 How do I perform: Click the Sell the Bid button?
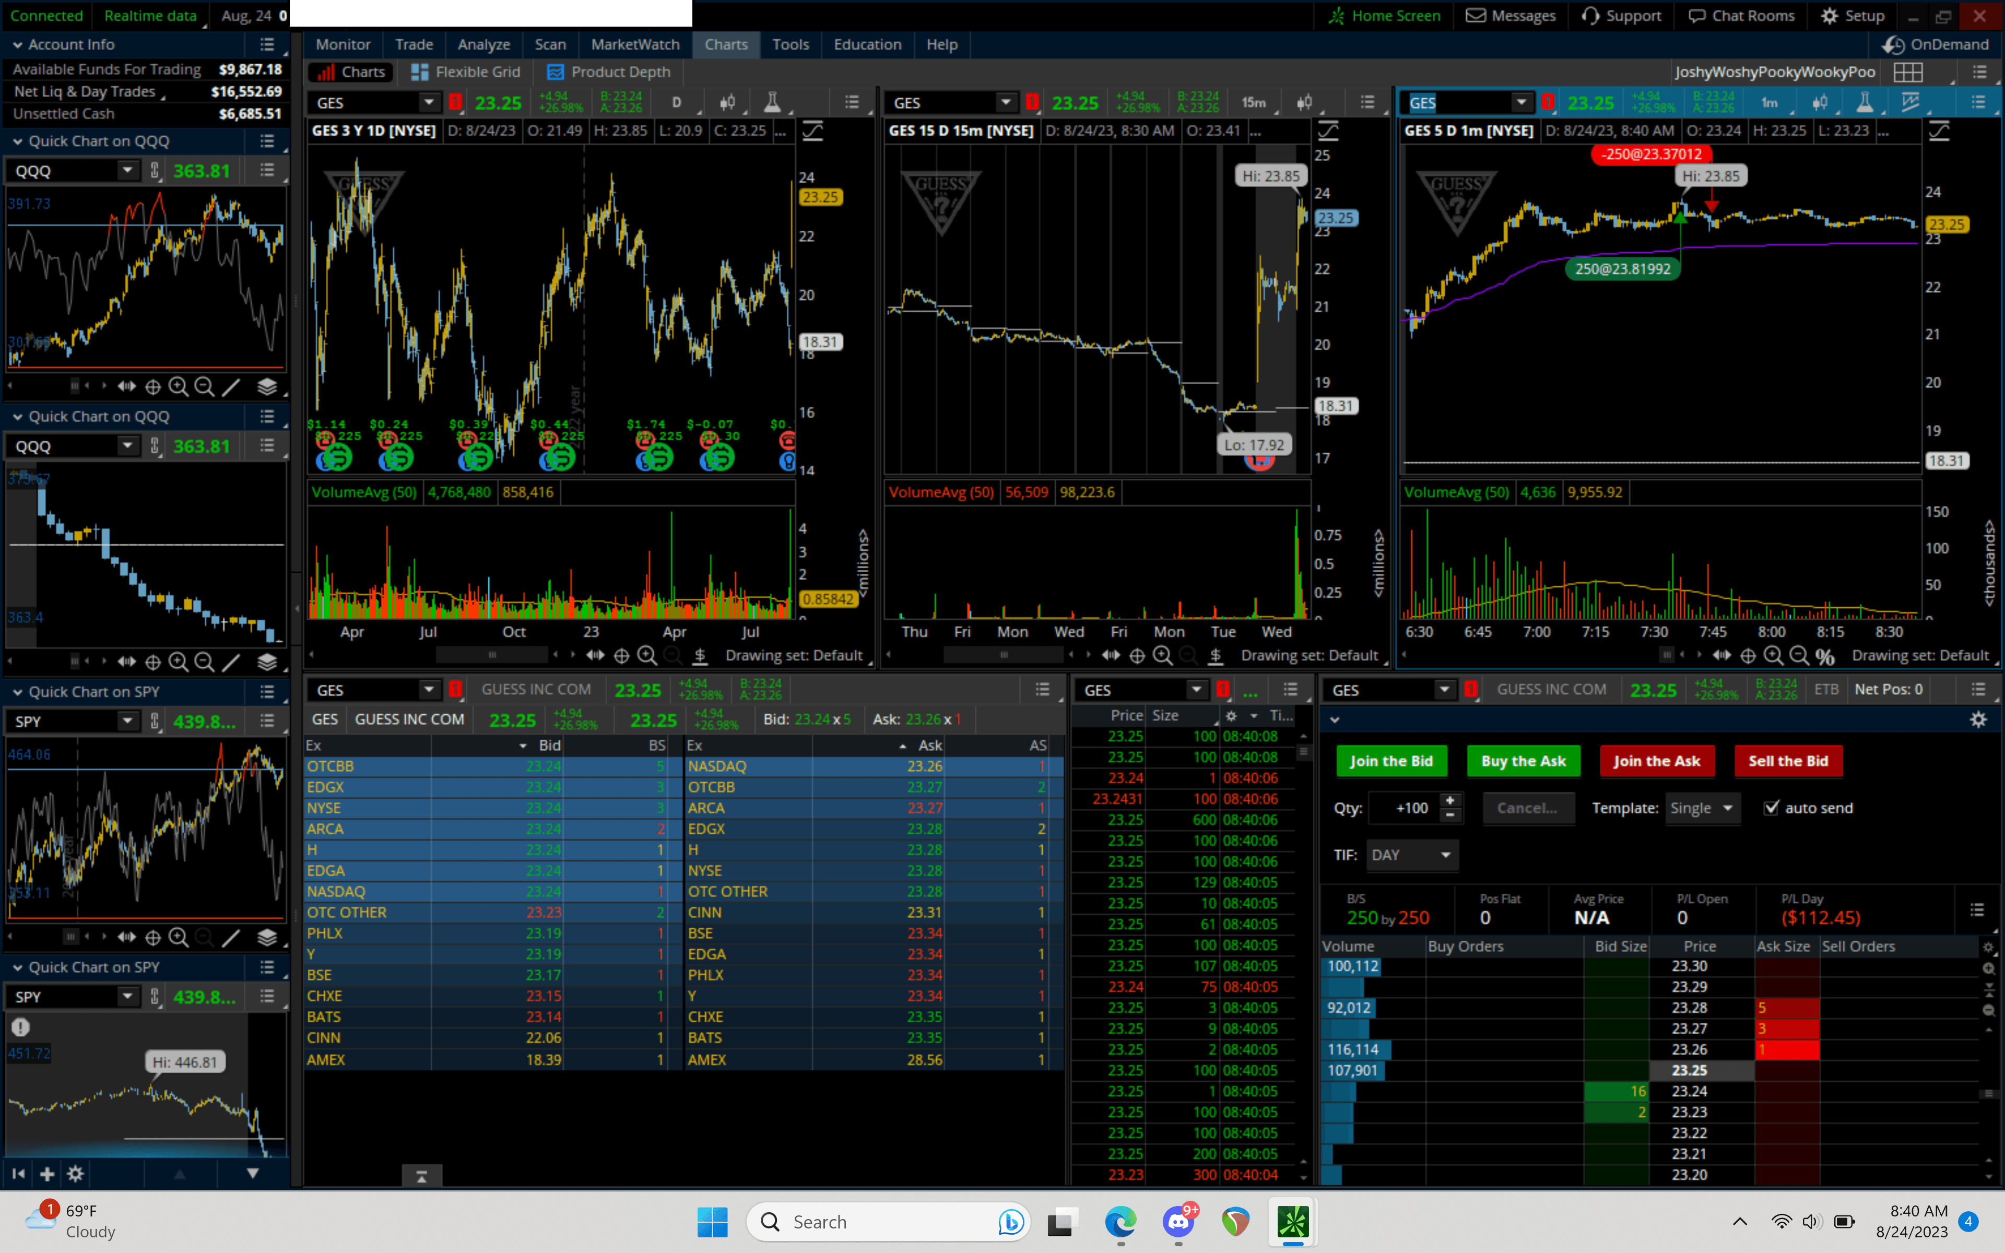click(1788, 761)
